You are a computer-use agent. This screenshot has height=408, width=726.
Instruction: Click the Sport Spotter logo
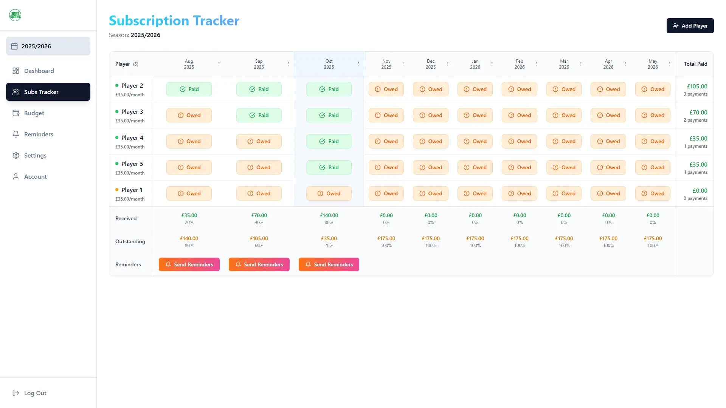[15, 15]
